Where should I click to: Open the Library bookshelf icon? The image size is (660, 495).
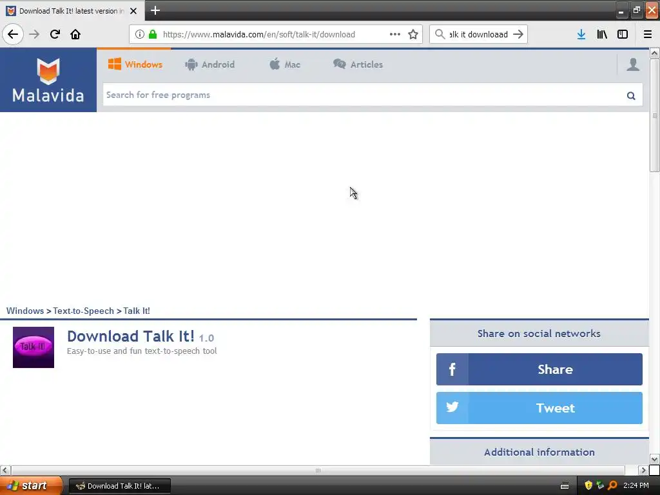pyautogui.click(x=602, y=34)
